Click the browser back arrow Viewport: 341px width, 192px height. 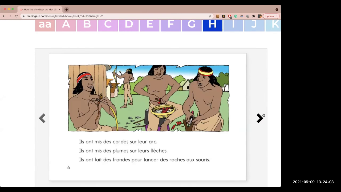pos(4,16)
